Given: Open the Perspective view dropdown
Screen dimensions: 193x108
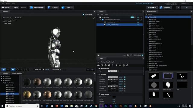Looking at the screenshot, I should pyautogui.click(x=7, y=18).
